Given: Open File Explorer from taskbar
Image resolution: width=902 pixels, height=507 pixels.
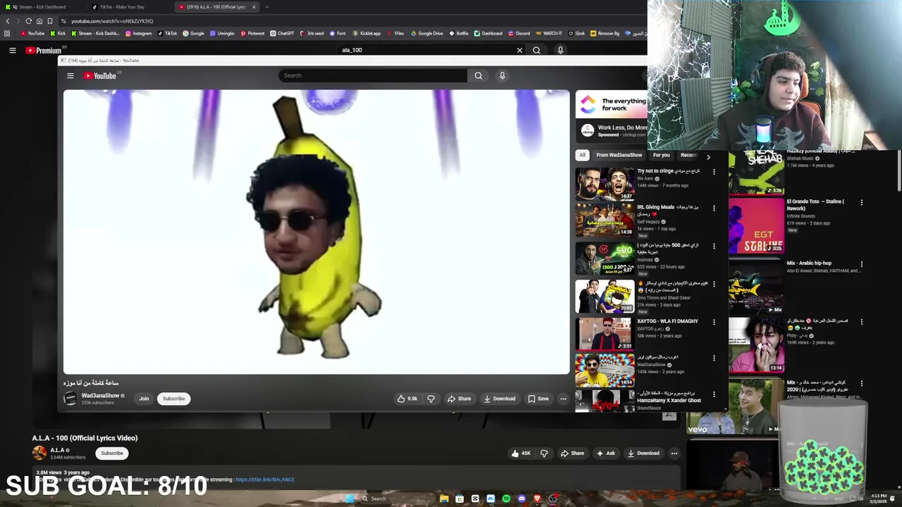Looking at the screenshot, I should pyautogui.click(x=444, y=499).
